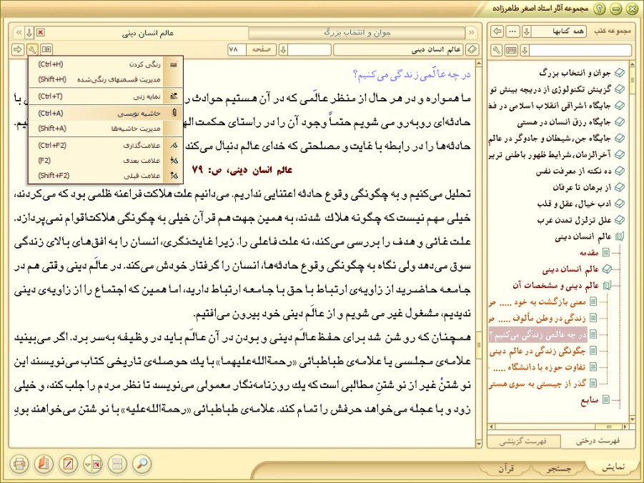Click the wrench icon in the book list panel

[x=497, y=51]
